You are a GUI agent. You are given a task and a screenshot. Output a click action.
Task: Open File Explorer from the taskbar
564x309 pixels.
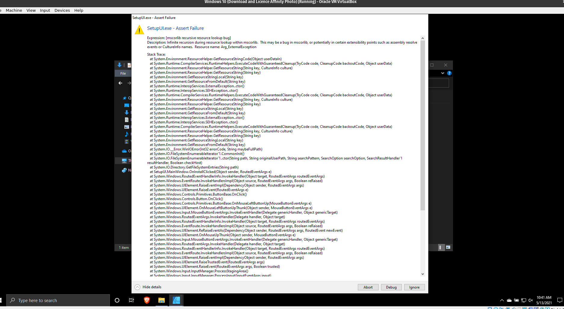pyautogui.click(x=162, y=300)
